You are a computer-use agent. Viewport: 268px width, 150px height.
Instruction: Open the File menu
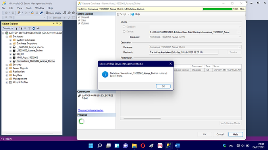[x=4, y=8]
